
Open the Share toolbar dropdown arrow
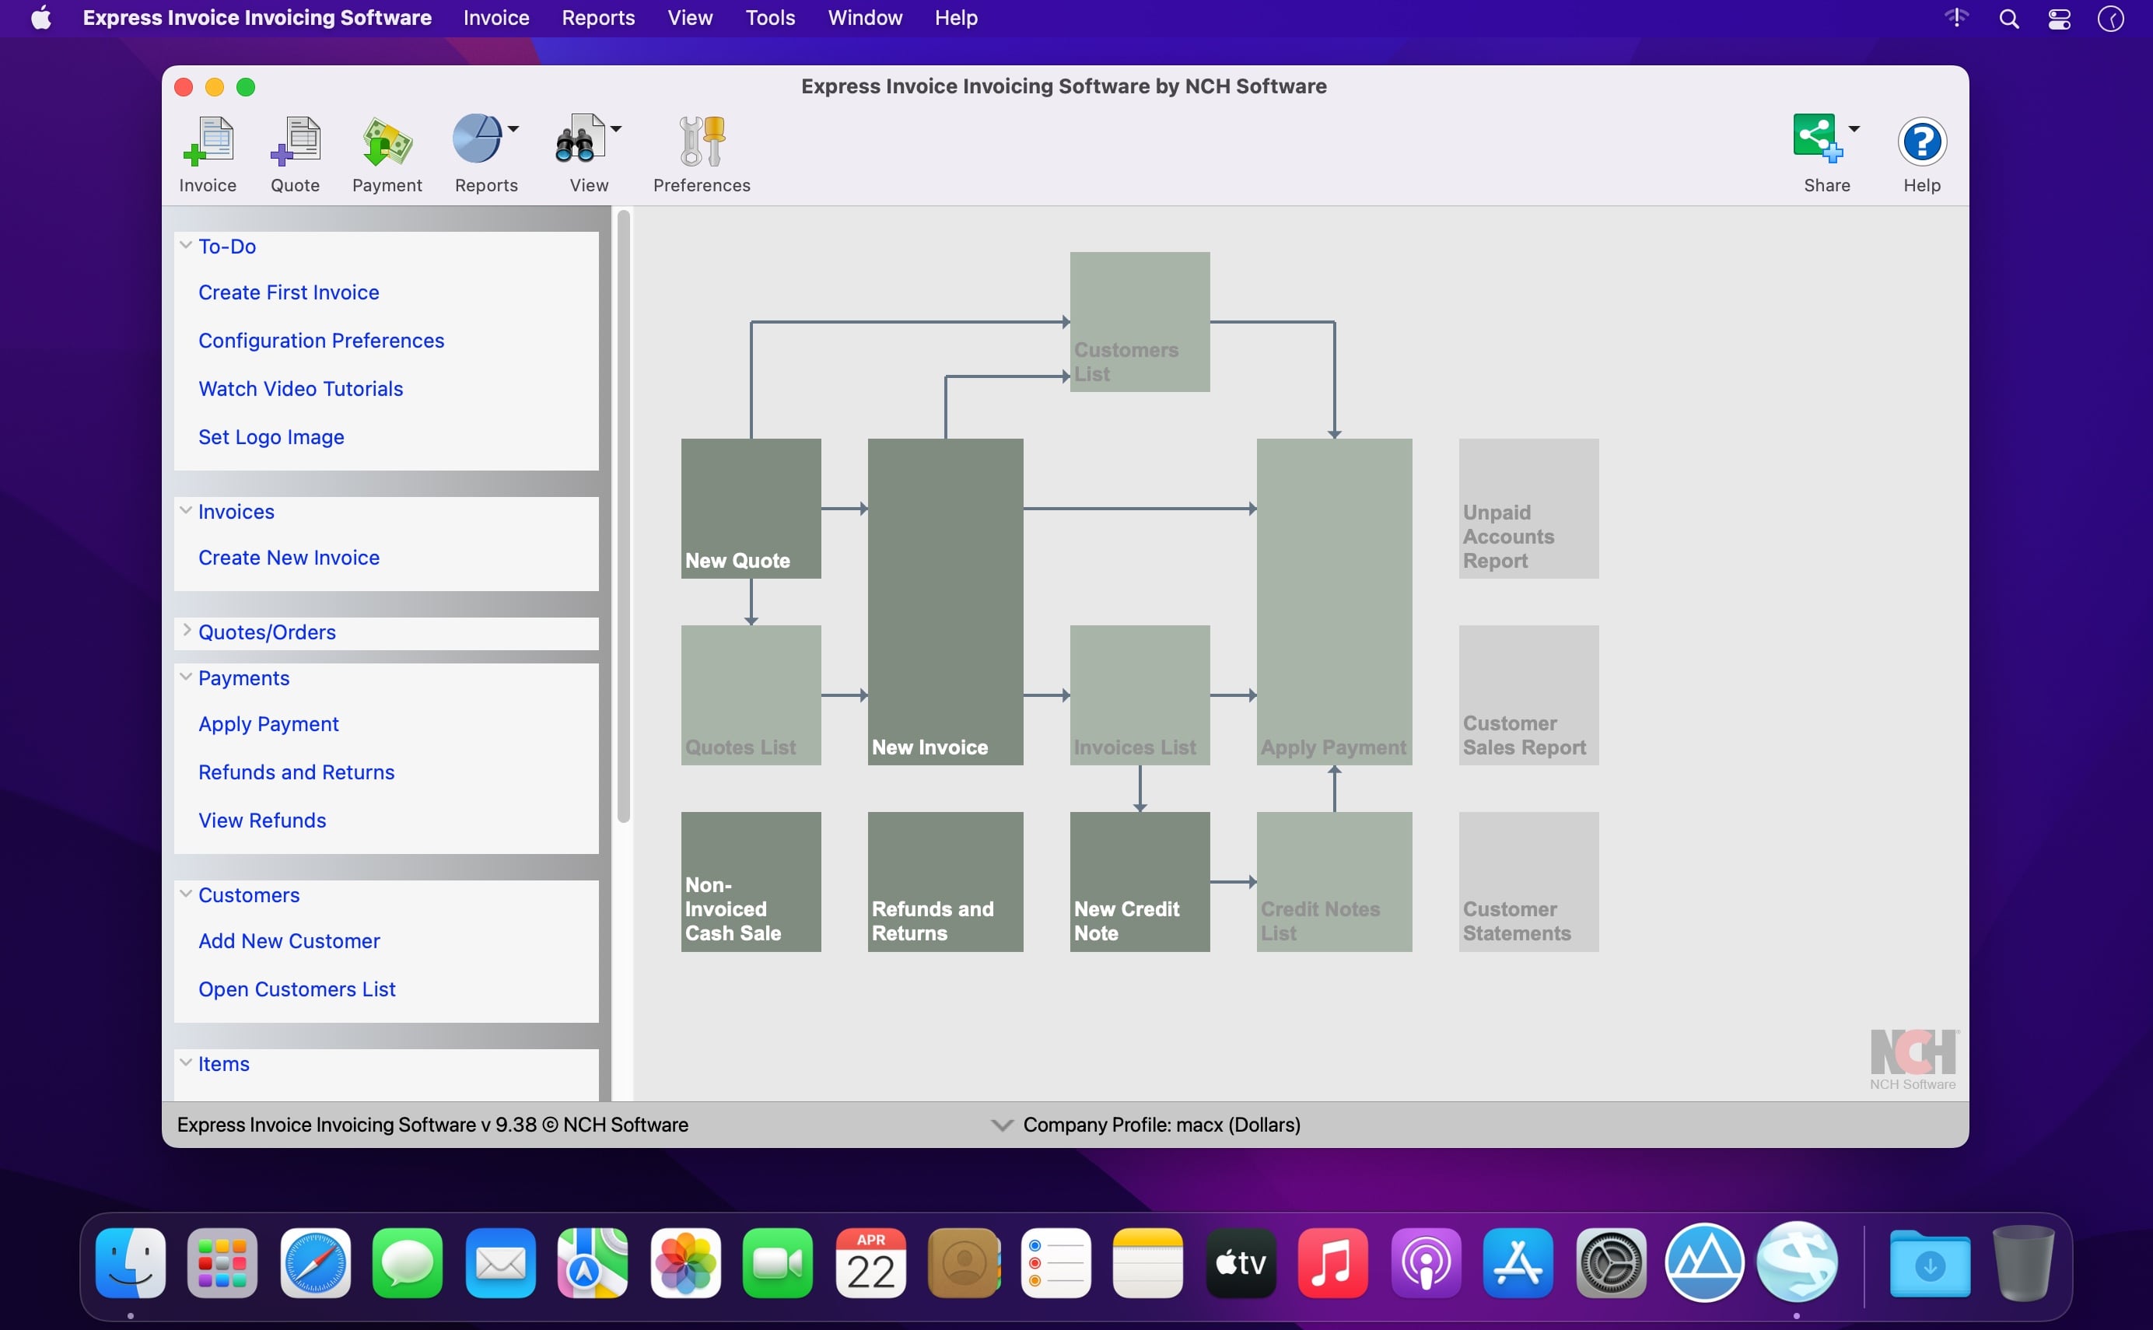[x=1854, y=128]
